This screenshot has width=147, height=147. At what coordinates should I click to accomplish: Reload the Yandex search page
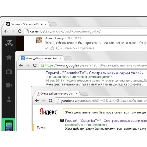click(51, 101)
